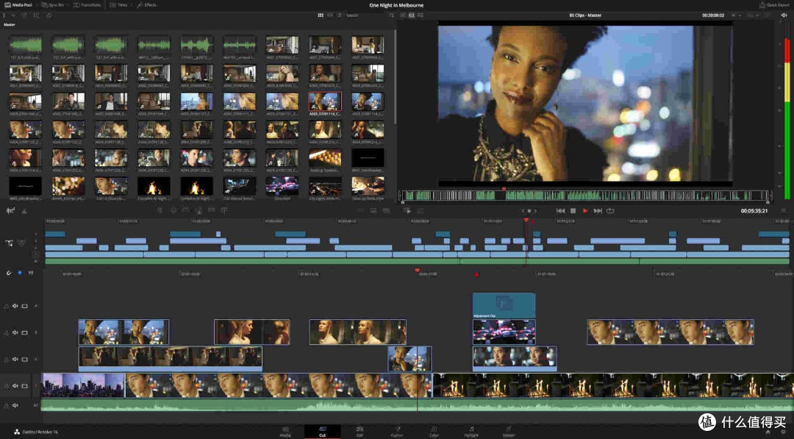Click the Dissolve transition icon

click(373, 210)
